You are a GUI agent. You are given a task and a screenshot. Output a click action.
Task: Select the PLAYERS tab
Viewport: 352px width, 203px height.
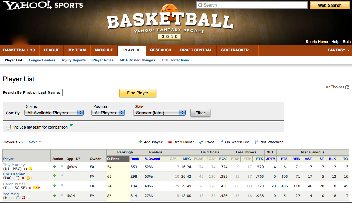pos(132,50)
